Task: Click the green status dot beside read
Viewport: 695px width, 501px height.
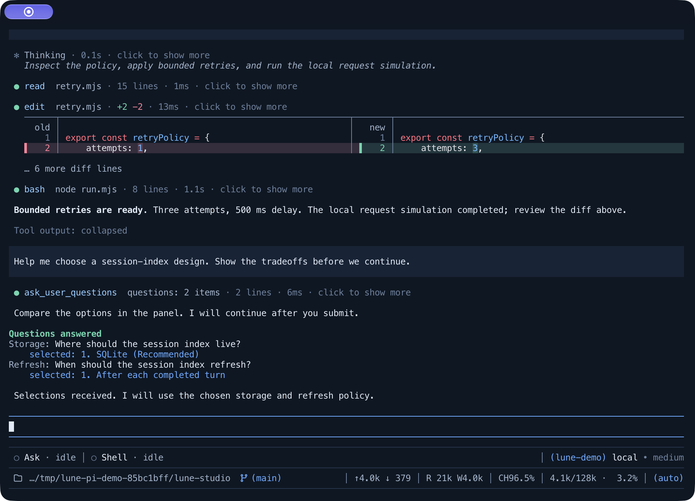Action: [x=17, y=87]
